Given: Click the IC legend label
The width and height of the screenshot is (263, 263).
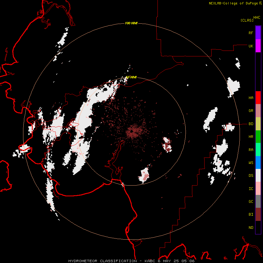Looking at the screenshot, I should (x=251, y=189).
